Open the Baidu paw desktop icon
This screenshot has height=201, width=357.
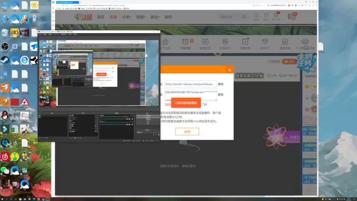pos(15,47)
